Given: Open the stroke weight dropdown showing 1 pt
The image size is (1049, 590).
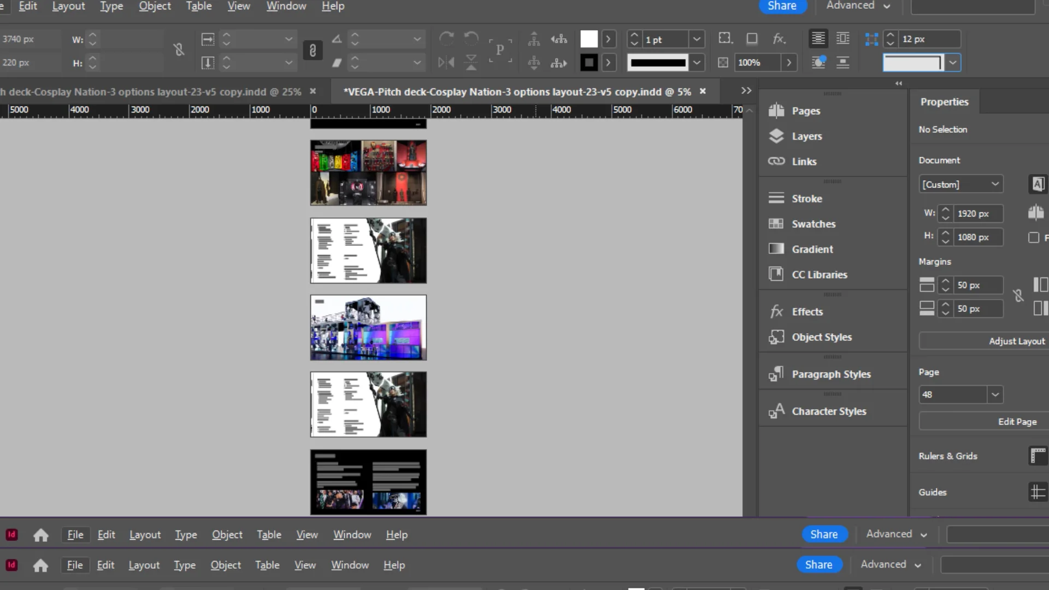Looking at the screenshot, I should (x=697, y=39).
